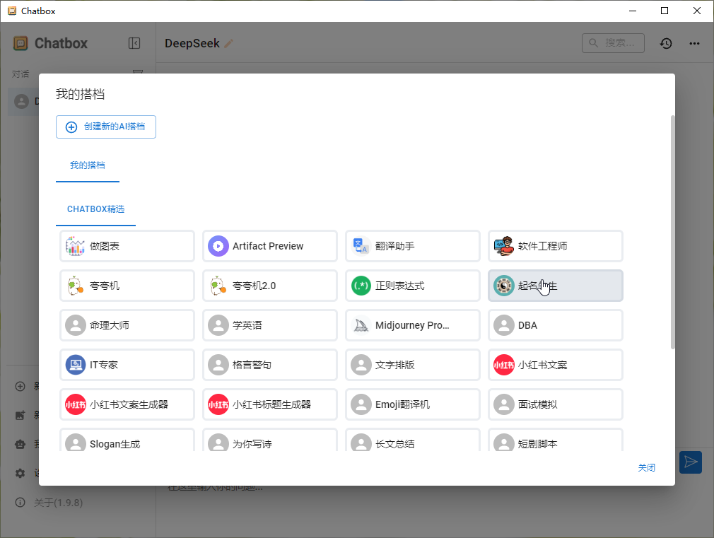Click the send message arrow button

pos(691,462)
